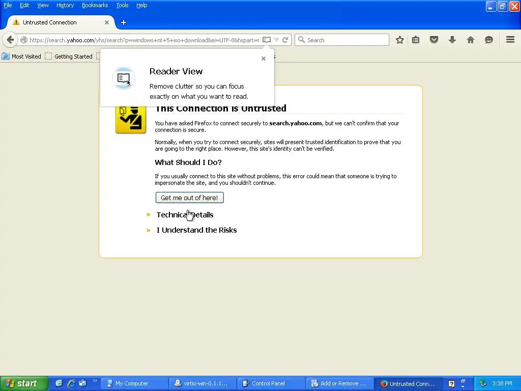The width and height of the screenshot is (521, 391).
Task: Launch Internet Explorer from Quick Launch
Action: point(71,383)
